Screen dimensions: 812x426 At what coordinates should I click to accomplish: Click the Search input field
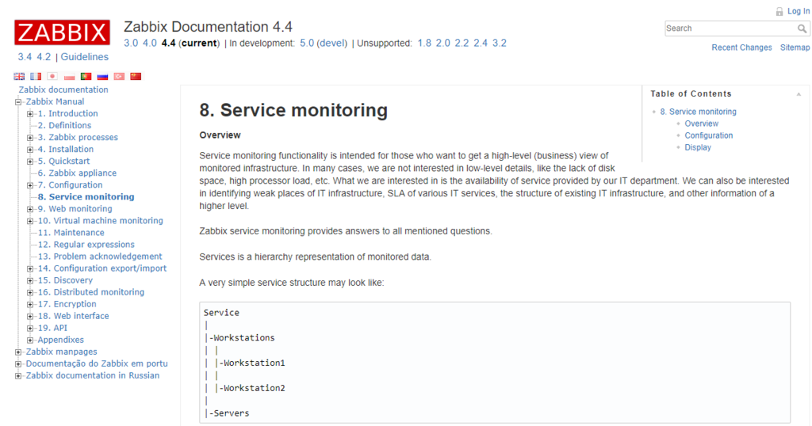point(730,29)
